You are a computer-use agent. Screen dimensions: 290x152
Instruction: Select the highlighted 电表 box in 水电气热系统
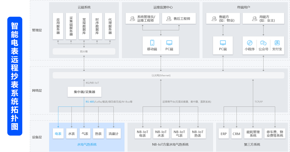58,133
